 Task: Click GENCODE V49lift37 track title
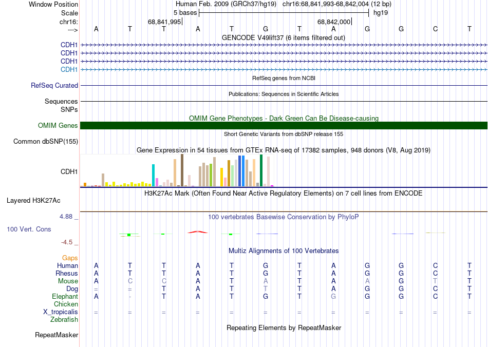point(283,37)
